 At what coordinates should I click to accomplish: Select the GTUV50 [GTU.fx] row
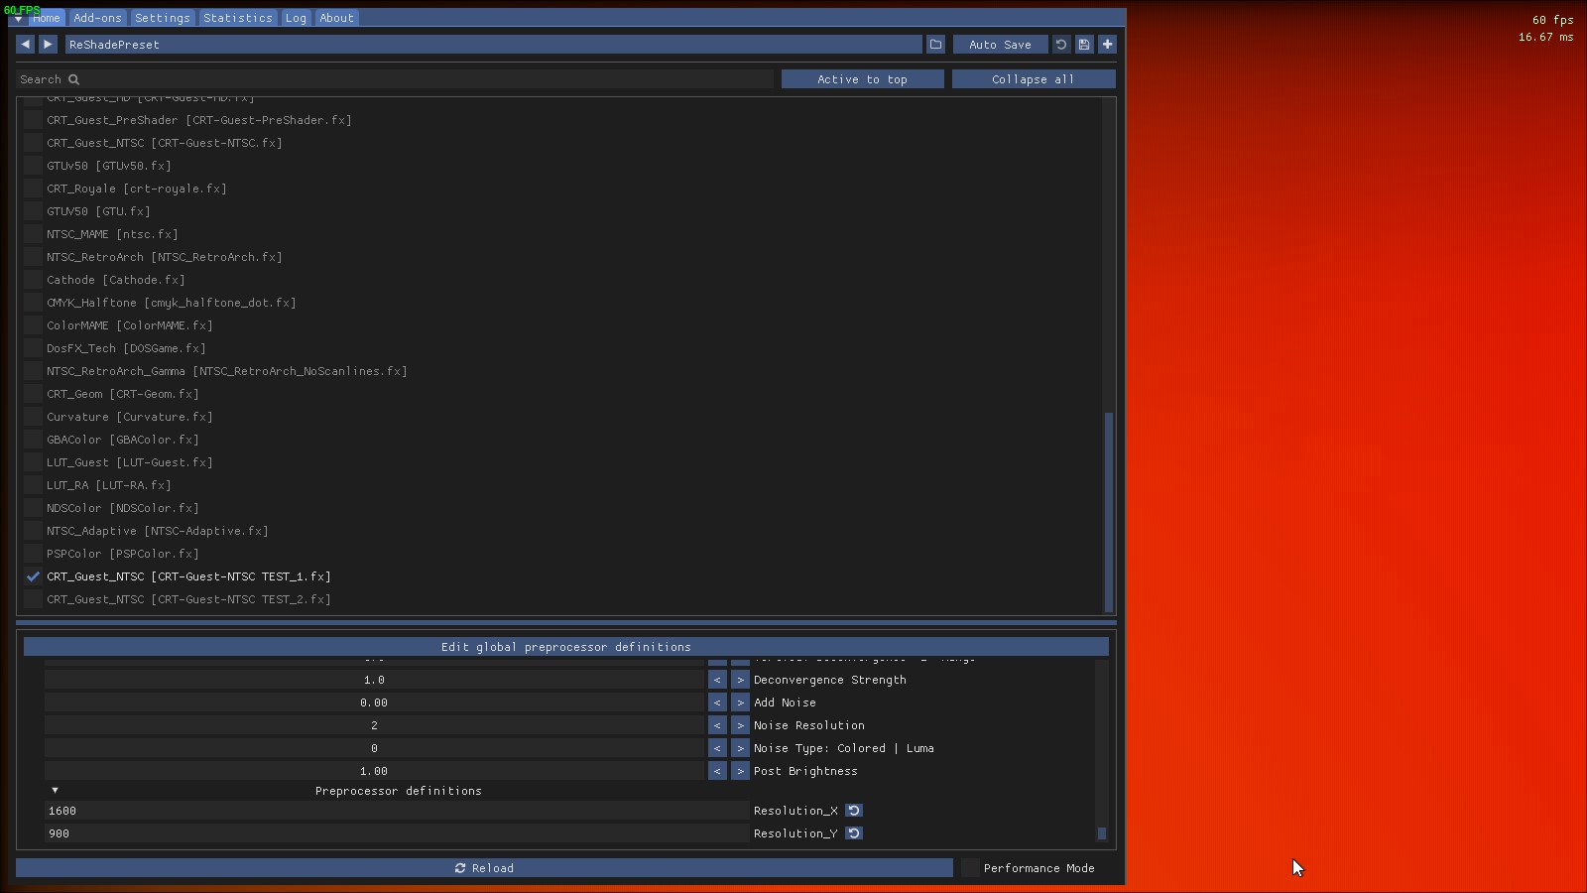(98, 211)
